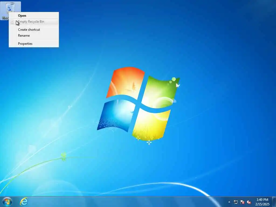Pick Rename from the context menu
The width and height of the screenshot is (276, 207).
point(34,36)
